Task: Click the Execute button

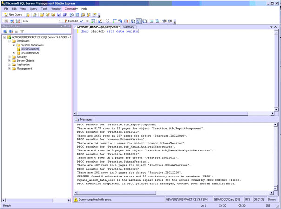Action: pyautogui.click(x=71, y=21)
